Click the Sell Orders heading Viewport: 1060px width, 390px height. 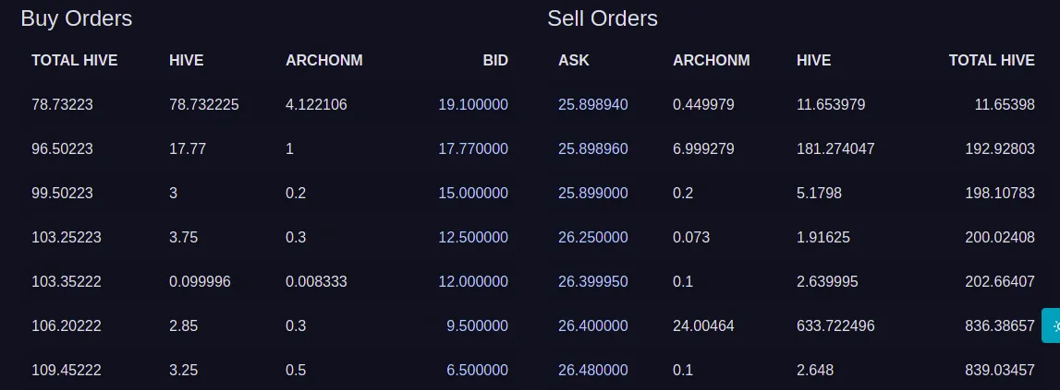tap(603, 18)
